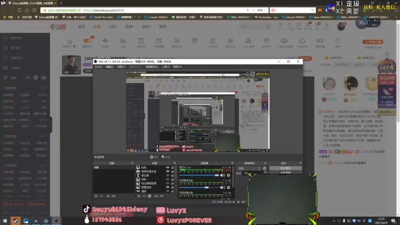Toggle lock on first source row
This screenshot has width=400, height=225.
coord(172,167)
